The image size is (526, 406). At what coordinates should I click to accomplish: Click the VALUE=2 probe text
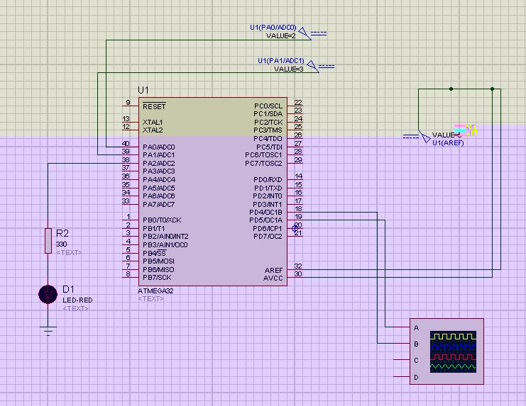[281, 36]
